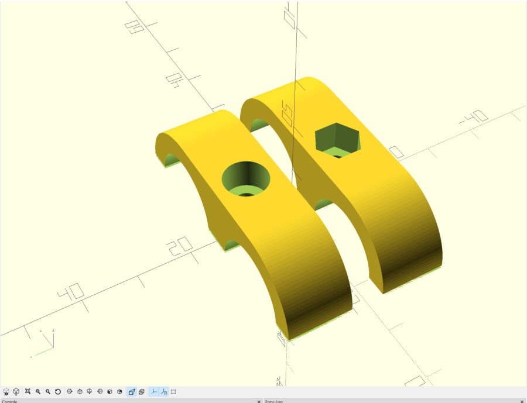
Task: Click the Preview icon in the viewport toolbar
Action: point(6,392)
